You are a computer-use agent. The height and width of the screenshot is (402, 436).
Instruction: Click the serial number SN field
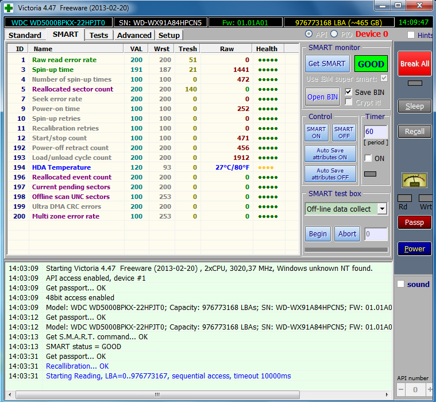point(160,22)
